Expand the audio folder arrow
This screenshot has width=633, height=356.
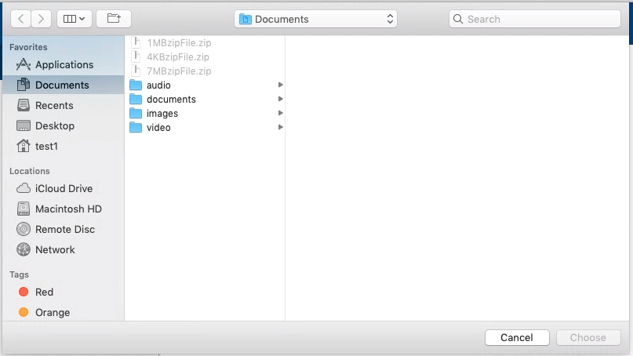[x=280, y=85]
